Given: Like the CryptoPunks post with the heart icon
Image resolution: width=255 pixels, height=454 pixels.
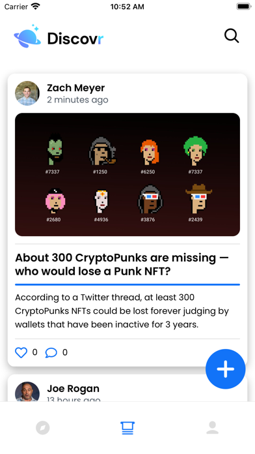Looking at the screenshot, I should click(x=21, y=352).
